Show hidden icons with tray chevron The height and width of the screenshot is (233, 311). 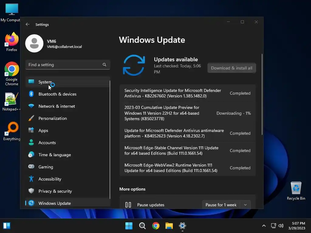tap(264, 226)
